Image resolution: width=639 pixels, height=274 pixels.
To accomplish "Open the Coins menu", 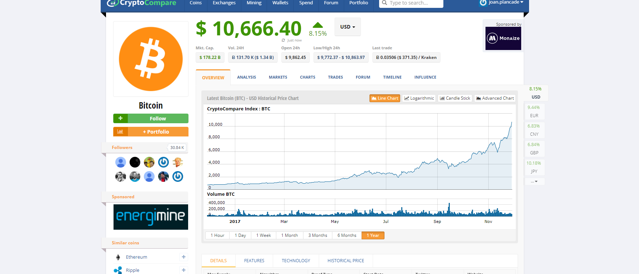I will (x=196, y=3).
